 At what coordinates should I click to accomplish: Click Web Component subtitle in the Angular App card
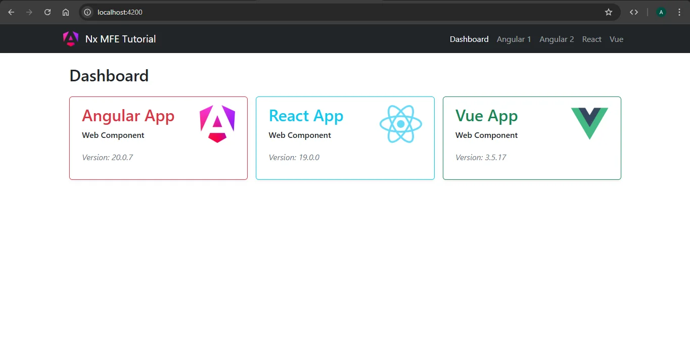coord(113,135)
